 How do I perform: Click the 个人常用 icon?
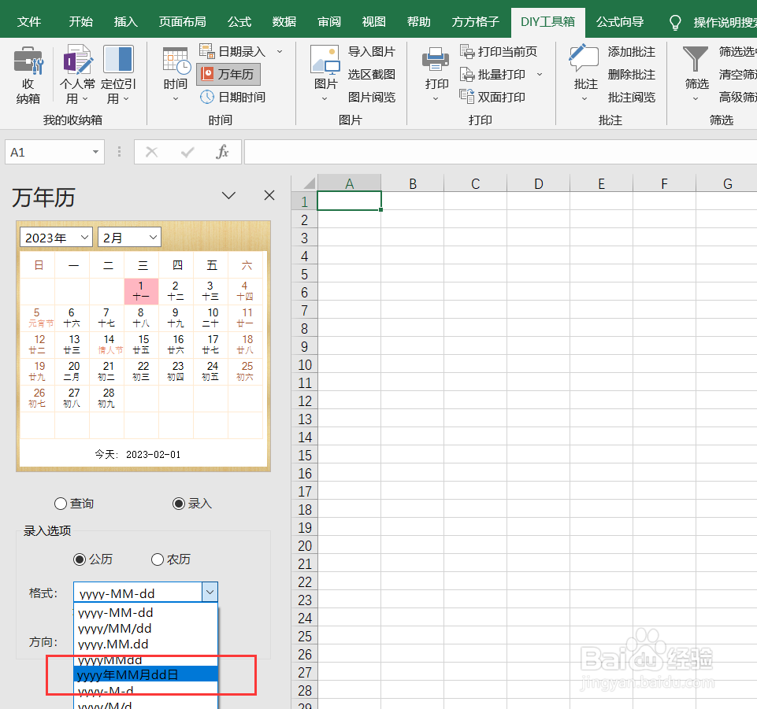point(77,59)
